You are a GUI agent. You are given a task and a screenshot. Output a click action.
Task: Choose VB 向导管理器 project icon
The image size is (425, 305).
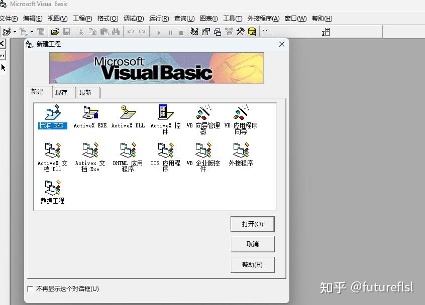(203, 119)
